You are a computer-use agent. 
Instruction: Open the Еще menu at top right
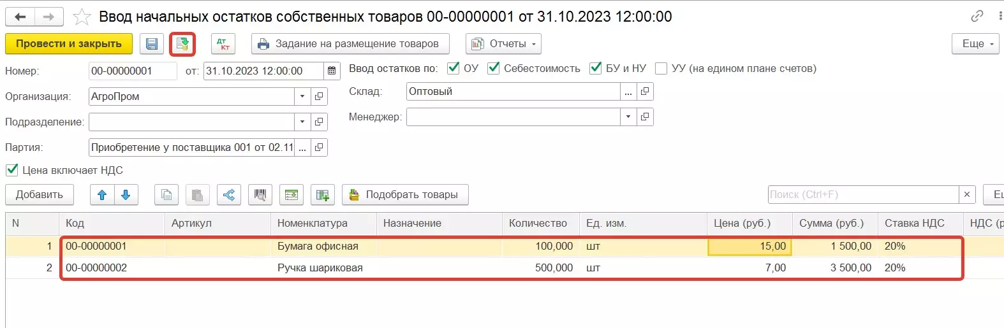[975, 44]
